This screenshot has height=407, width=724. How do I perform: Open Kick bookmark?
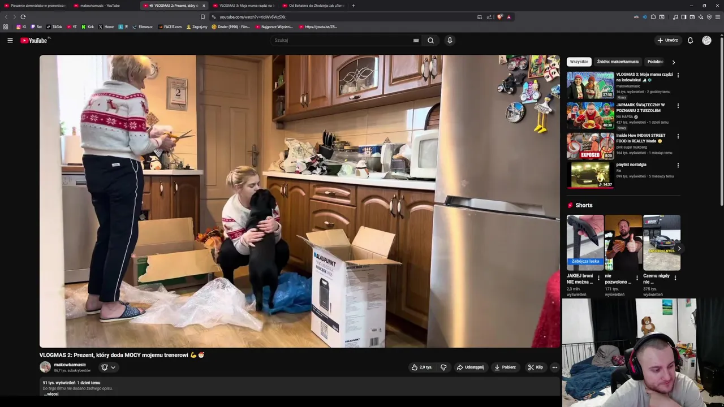point(88,27)
